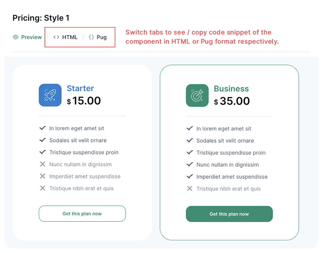Select the Business plan title

(x=231, y=89)
